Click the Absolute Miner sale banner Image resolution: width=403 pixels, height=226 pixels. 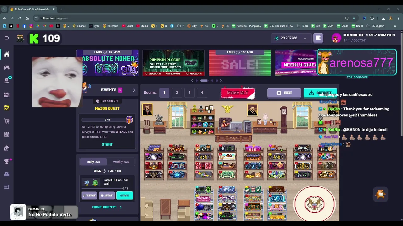pos(107,63)
